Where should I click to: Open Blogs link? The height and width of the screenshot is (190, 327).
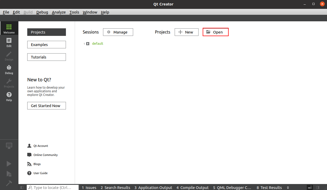tap(37, 164)
